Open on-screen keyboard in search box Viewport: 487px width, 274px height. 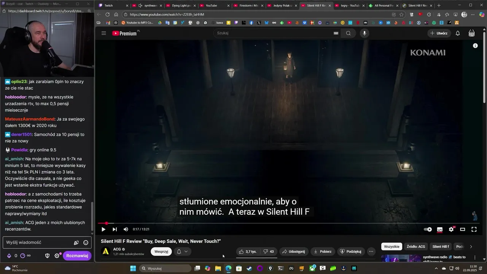click(336, 33)
